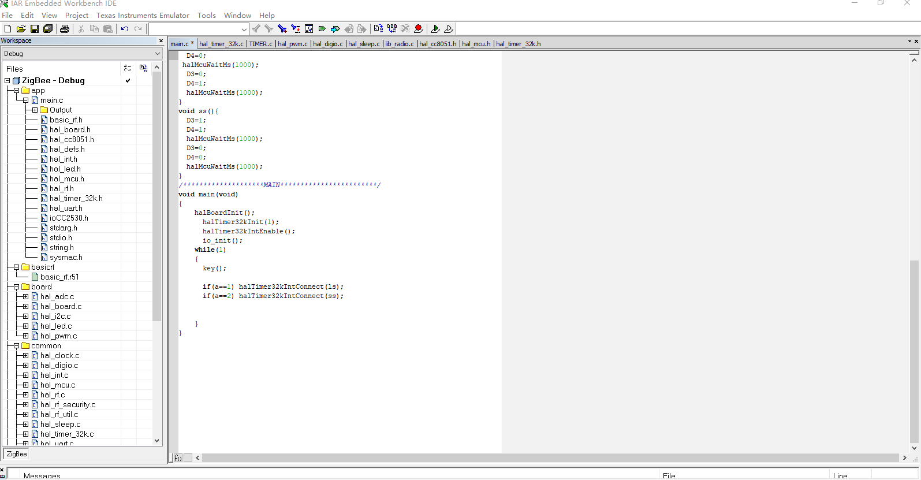
Task: Click the Find Previous toolbar icon
Action: (256, 29)
